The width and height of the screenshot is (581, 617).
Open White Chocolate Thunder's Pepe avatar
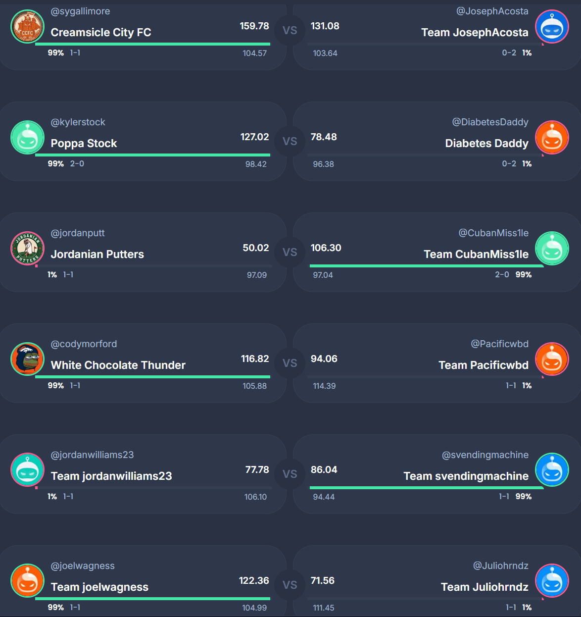pos(28,360)
